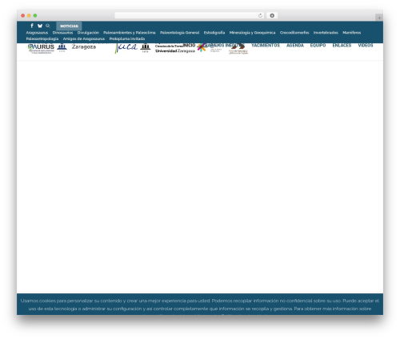Open Paleoambientes y Paleoclima category
400x339 pixels.
[x=130, y=33]
